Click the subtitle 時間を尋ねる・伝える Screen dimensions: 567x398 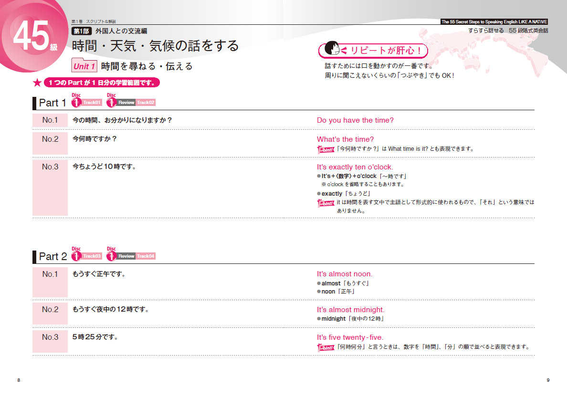click(x=147, y=66)
